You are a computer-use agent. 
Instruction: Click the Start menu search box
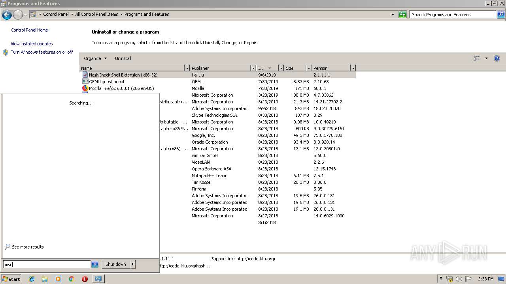tap(47, 265)
